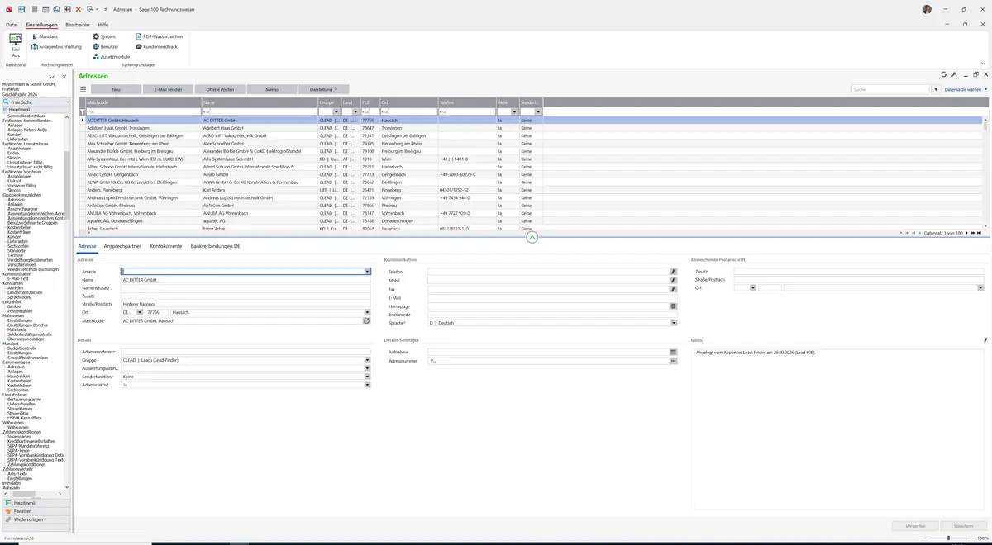The height and width of the screenshot is (545, 992).
Task: Select the Aliseo GmbH, Gengenbach row
Action: (x=534, y=174)
